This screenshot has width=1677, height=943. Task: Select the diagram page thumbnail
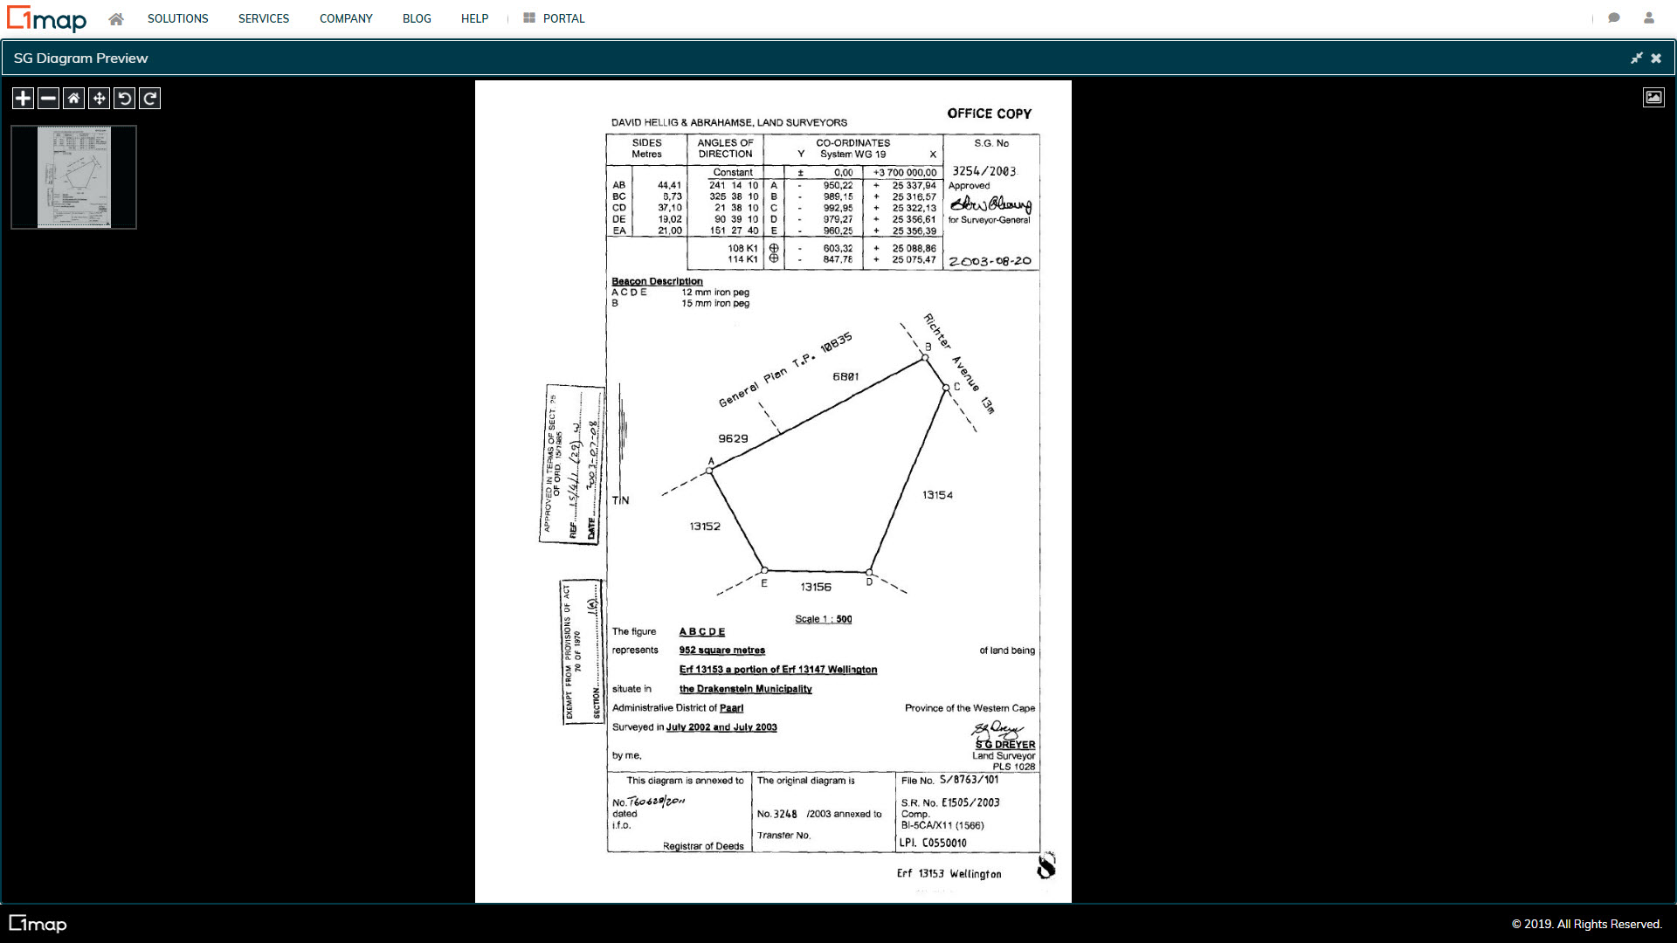74,177
